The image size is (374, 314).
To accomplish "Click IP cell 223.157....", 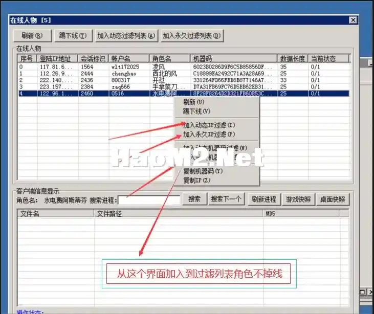I will click(x=56, y=86).
